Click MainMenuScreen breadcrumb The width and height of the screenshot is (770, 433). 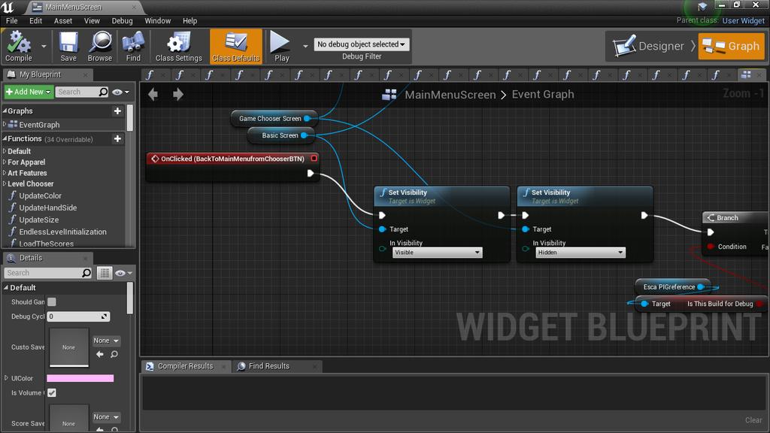(x=450, y=95)
